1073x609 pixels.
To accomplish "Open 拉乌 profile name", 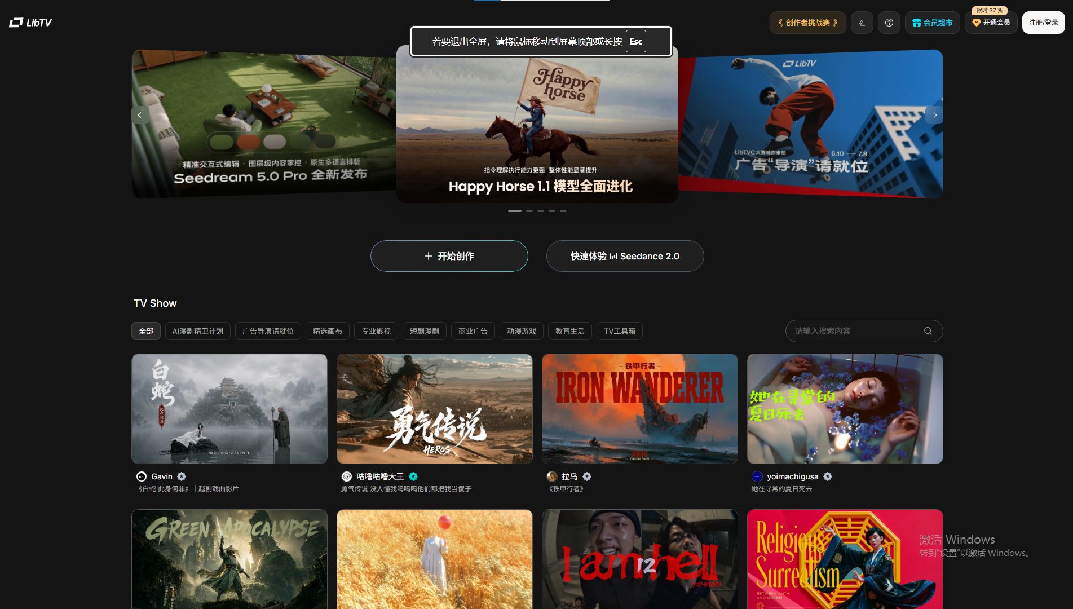I will coord(569,476).
